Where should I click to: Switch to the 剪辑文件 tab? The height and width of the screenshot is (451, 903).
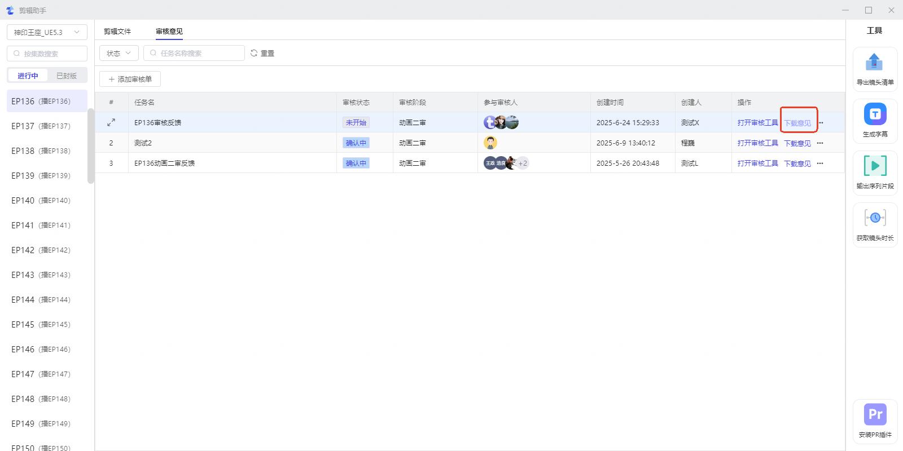[117, 32]
